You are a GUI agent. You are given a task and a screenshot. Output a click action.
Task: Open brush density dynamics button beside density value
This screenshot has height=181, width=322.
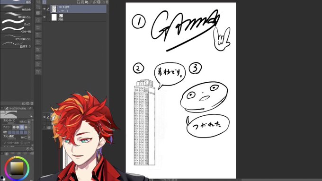point(29,138)
